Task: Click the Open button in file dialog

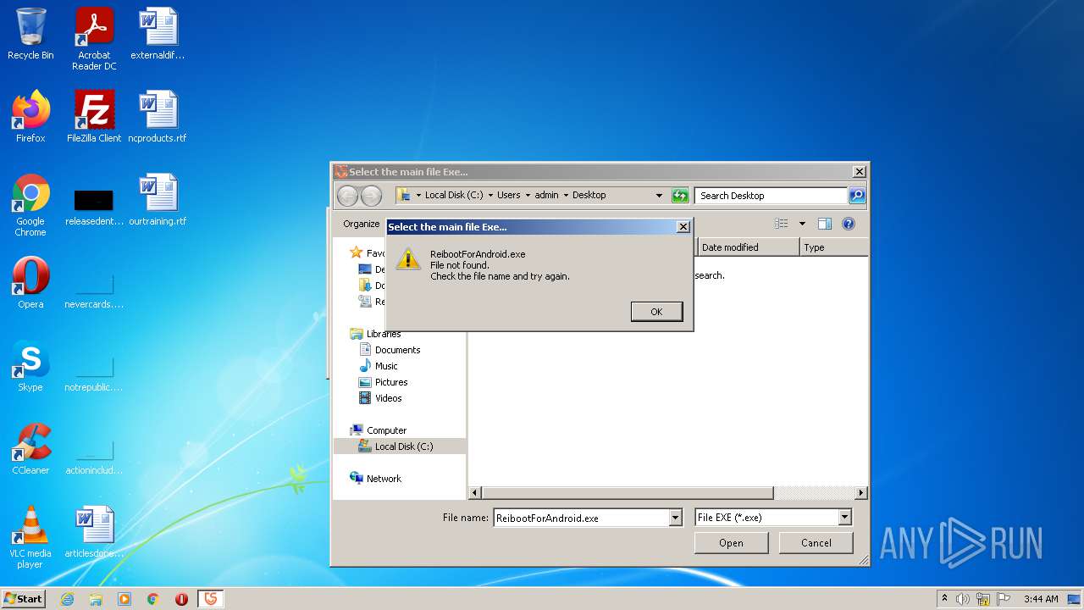Action: pyautogui.click(x=731, y=543)
